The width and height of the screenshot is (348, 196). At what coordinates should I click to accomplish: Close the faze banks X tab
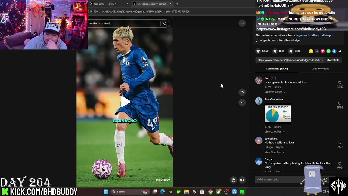[x=128, y=4]
